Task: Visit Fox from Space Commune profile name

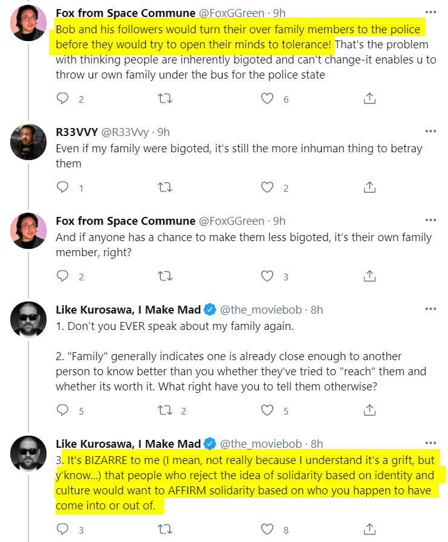Action: point(125,12)
